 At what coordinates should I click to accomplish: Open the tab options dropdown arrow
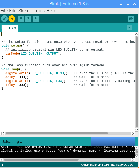[x=130, y=28]
